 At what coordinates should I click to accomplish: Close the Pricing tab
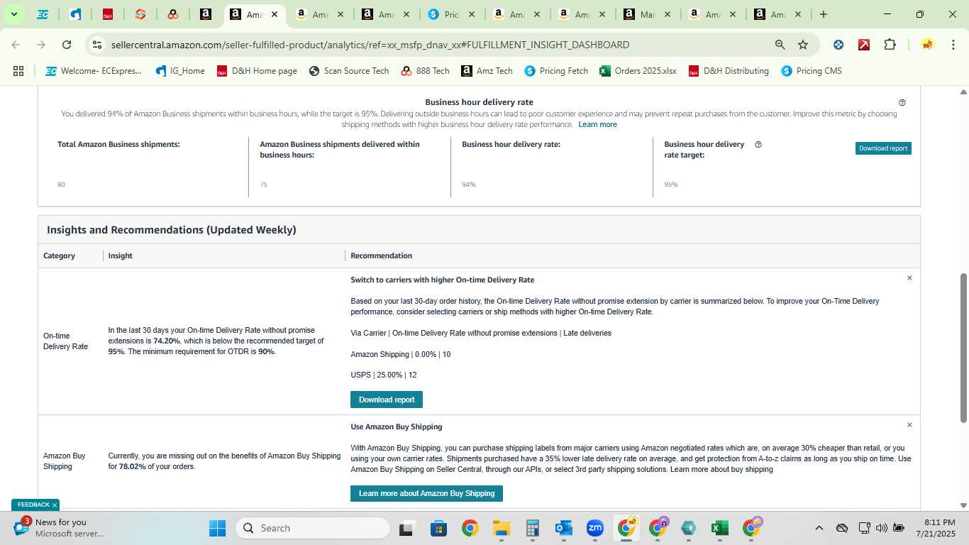tap(471, 14)
